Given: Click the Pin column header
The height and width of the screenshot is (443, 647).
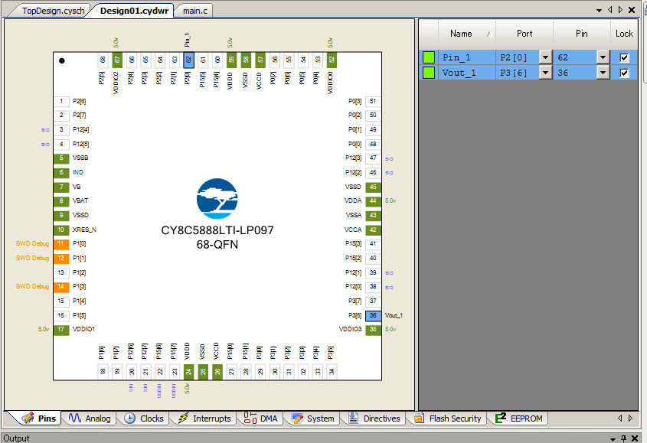Looking at the screenshot, I should [x=582, y=34].
